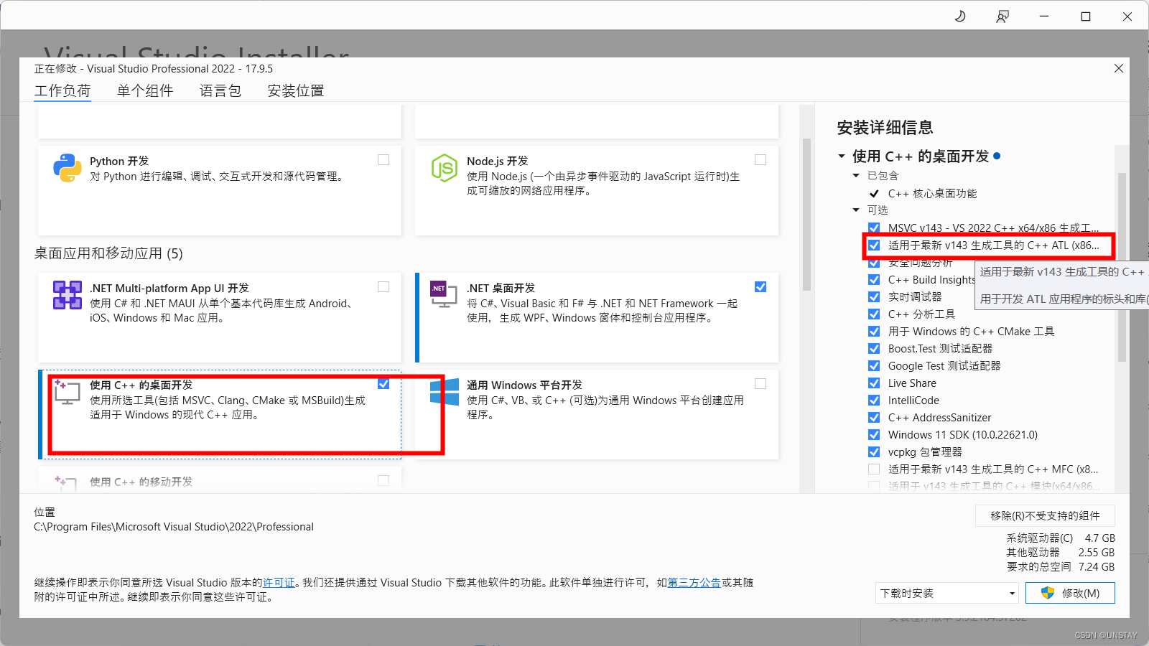Click the 通用 Windows 平台开发 Windows logo icon
The height and width of the screenshot is (646, 1149).
445,393
